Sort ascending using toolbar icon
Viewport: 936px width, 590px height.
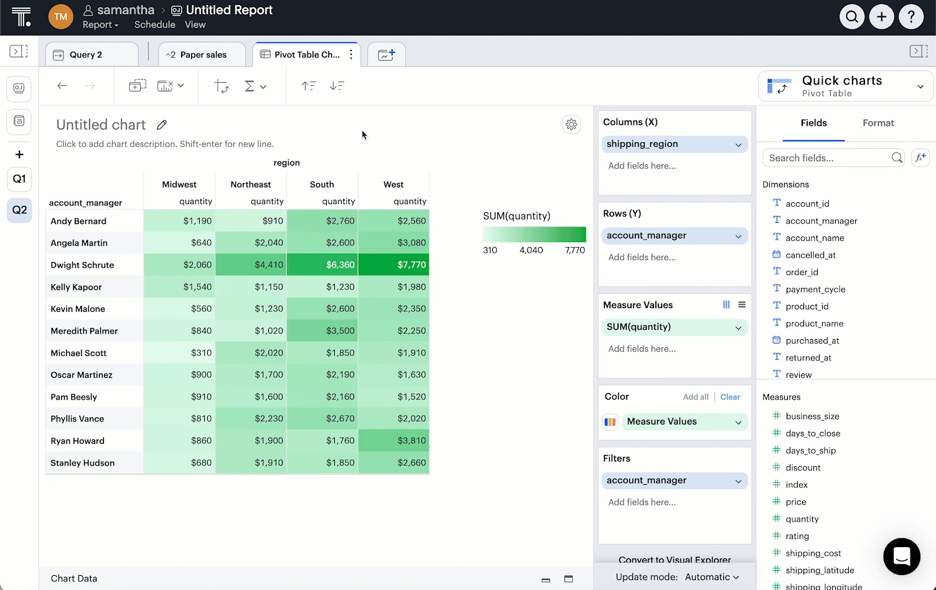309,86
